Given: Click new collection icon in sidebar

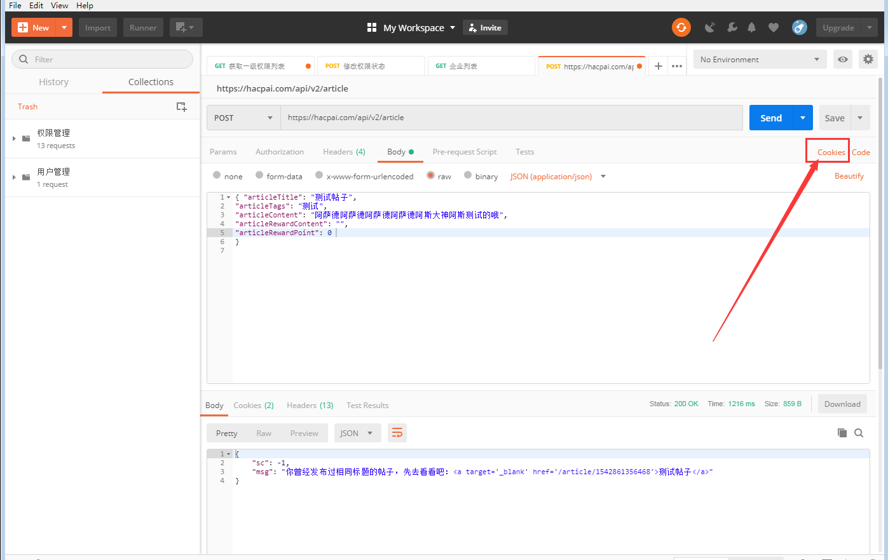Looking at the screenshot, I should coord(181,107).
